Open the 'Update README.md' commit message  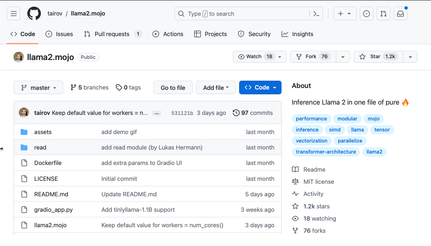[x=129, y=194]
